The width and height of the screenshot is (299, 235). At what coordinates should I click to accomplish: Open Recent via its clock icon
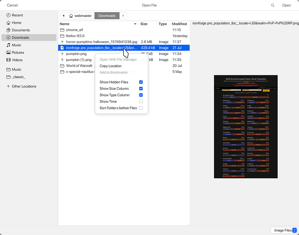click(8, 15)
